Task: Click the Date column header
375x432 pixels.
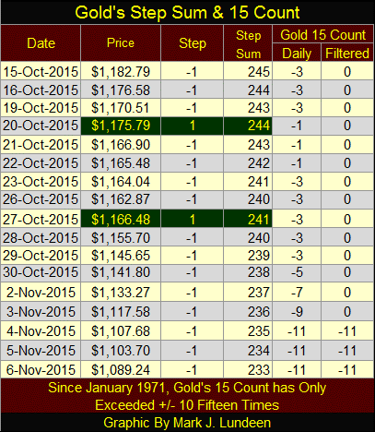Action: [x=41, y=43]
